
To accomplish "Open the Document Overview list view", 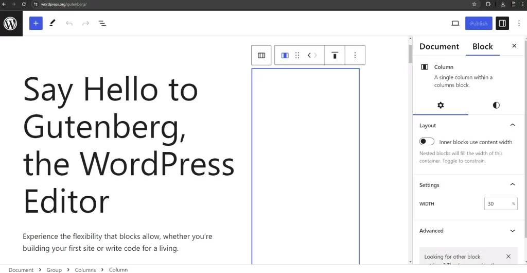I will 102,23.
